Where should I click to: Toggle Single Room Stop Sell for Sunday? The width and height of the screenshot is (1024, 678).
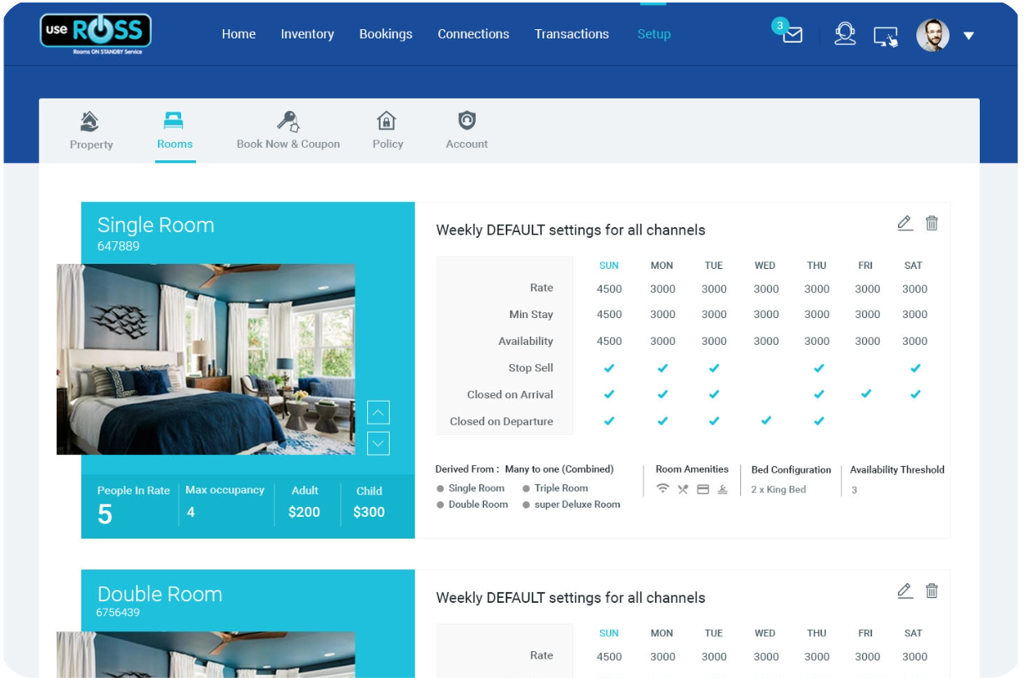(x=609, y=368)
